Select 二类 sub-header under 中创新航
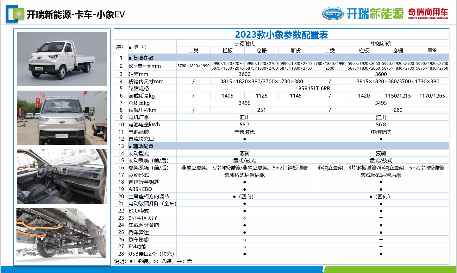Screen dimensions: 457x273 pyautogui.click(x=330, y=50)
